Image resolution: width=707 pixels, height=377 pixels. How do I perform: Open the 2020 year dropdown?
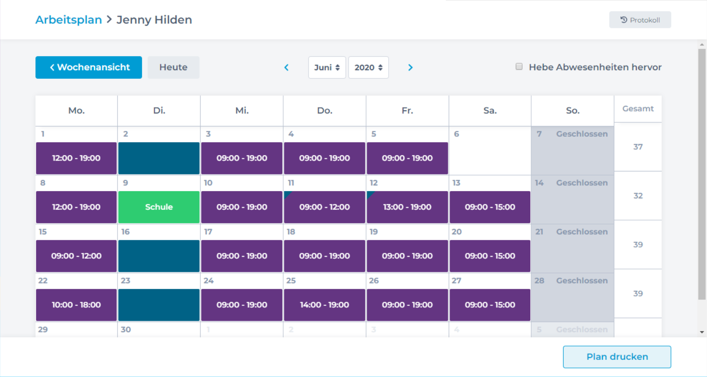(368, 67)
